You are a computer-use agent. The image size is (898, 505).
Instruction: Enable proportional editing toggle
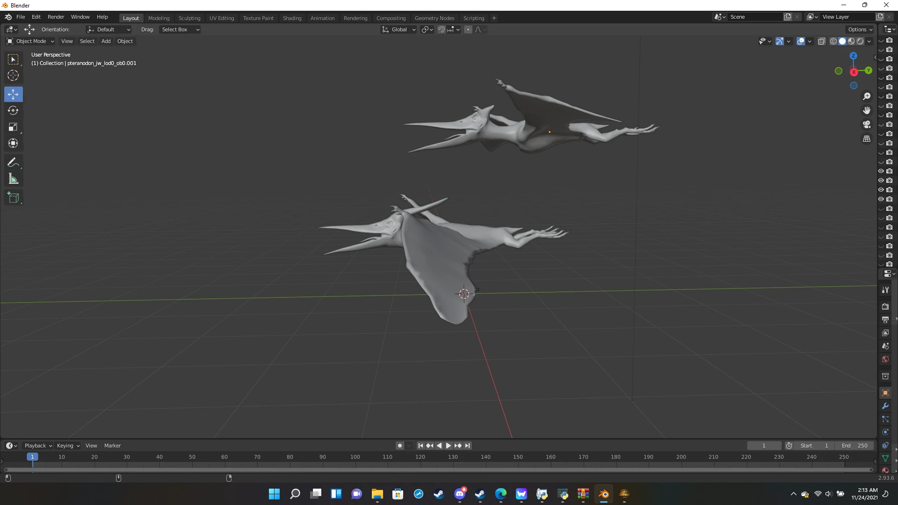(468, 29)
